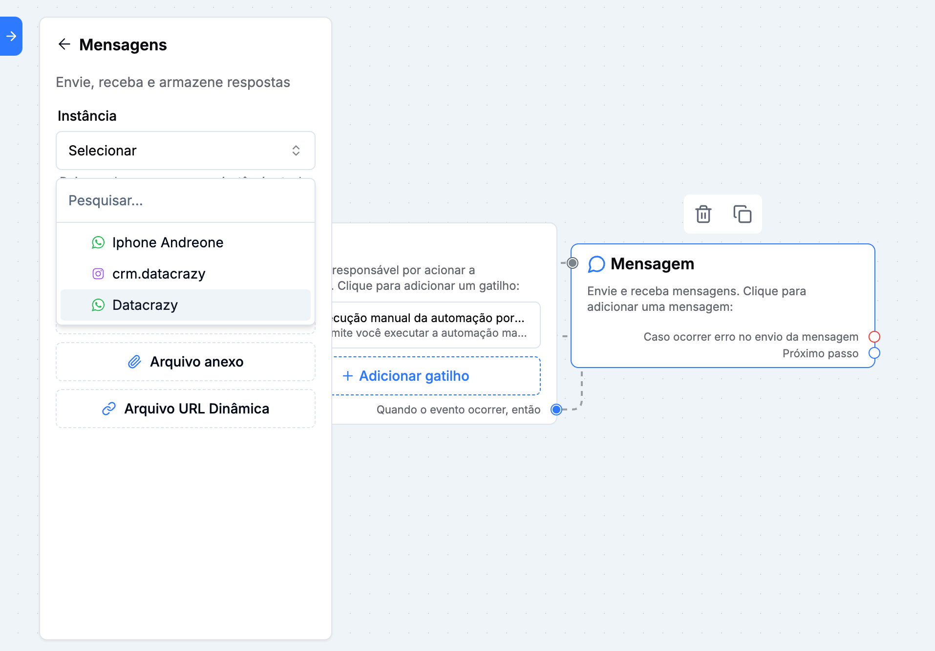
Task: Open the Instância Selecionar dropdown
Action: click(x=185, y=151)
